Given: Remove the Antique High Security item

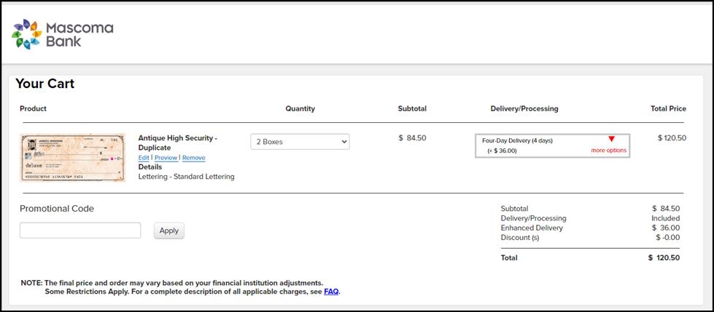Looking at the screenshot, I should tap(193, 158).
